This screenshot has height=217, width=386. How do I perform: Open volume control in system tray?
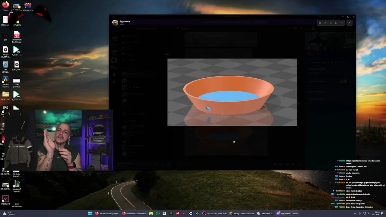[x=368, y=213]
